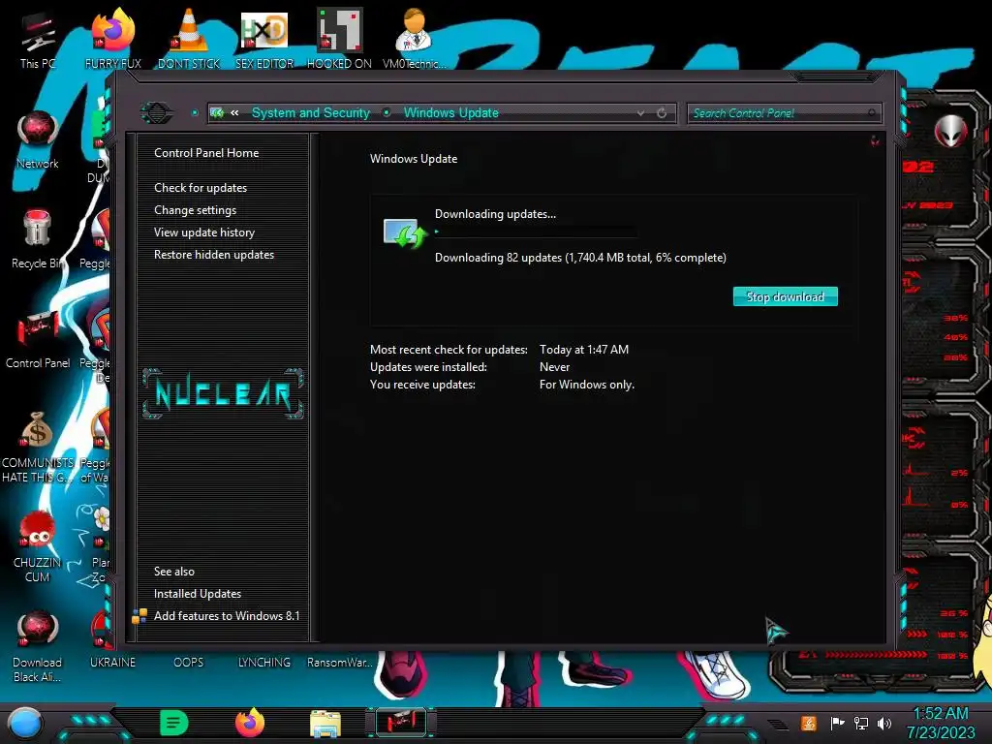Click the small help icon in Windows Update

(x=875, y=140)
